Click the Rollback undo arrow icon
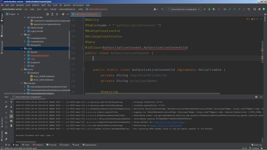The image size is (267, 150). (249, 9)
